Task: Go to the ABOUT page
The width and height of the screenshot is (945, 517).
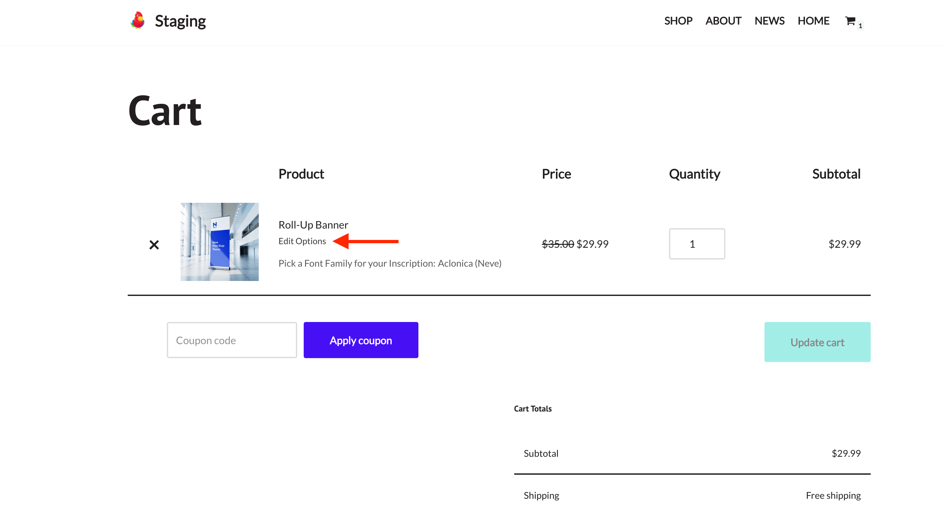Action: click(x=723, y=21)
